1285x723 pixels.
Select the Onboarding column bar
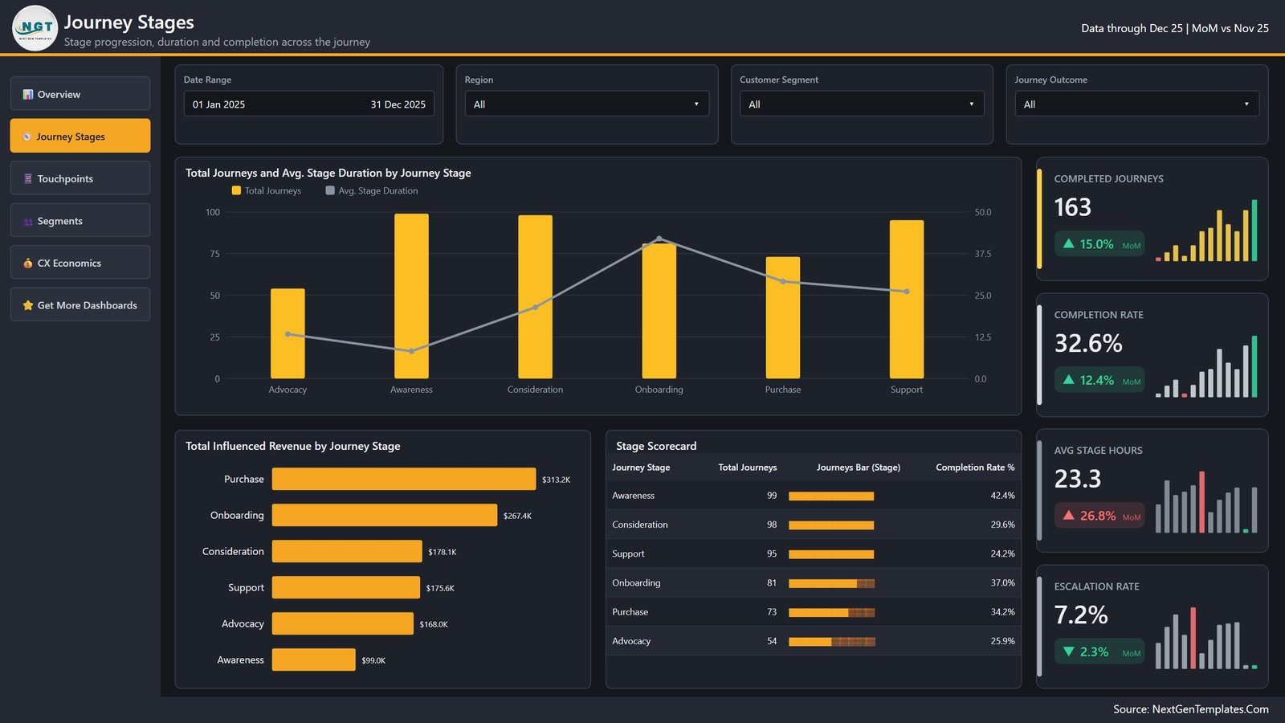click(659, 311)
